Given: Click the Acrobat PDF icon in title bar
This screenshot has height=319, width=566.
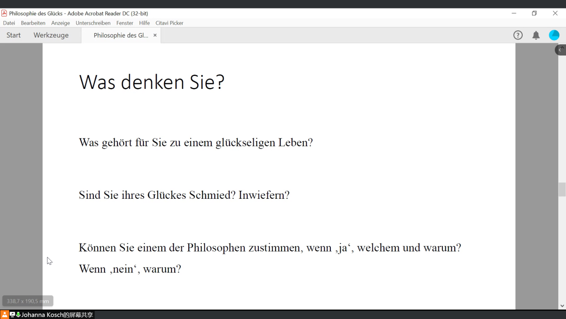Looking at the screenshot, I should point(4,13).
